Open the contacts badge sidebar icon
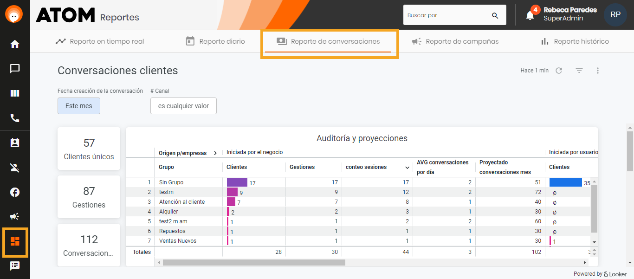 tap(15, 143)
